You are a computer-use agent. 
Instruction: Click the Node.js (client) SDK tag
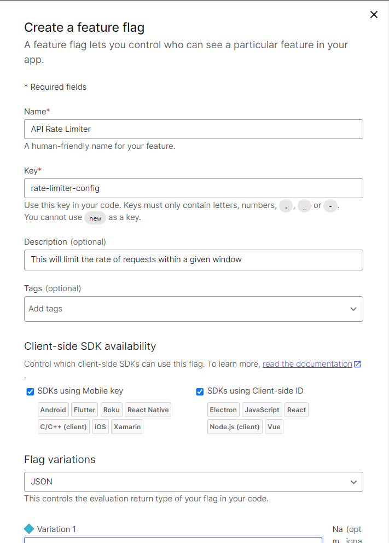coord(235,426)
